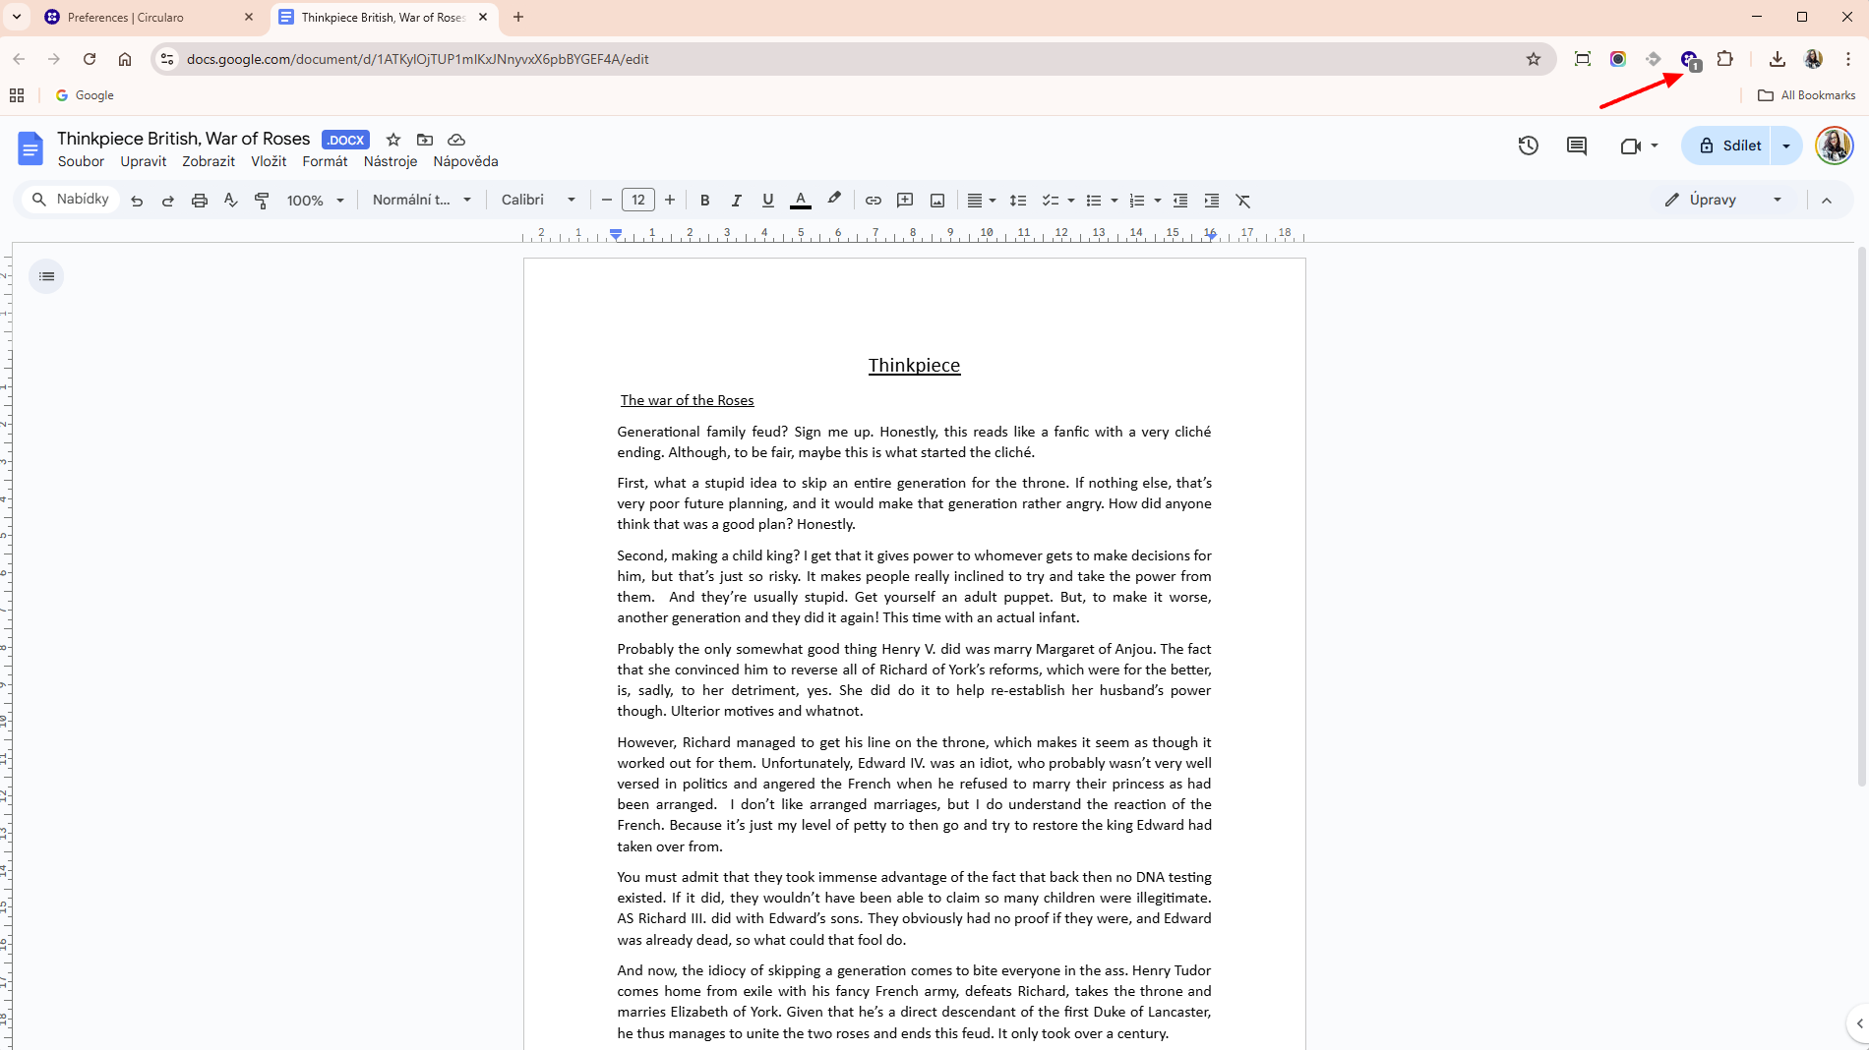Image resolution: width=1869 pixels, height=1050 pixels.
Task: Clear formatting with the toolbar icon
Action: coord(1243,201)
